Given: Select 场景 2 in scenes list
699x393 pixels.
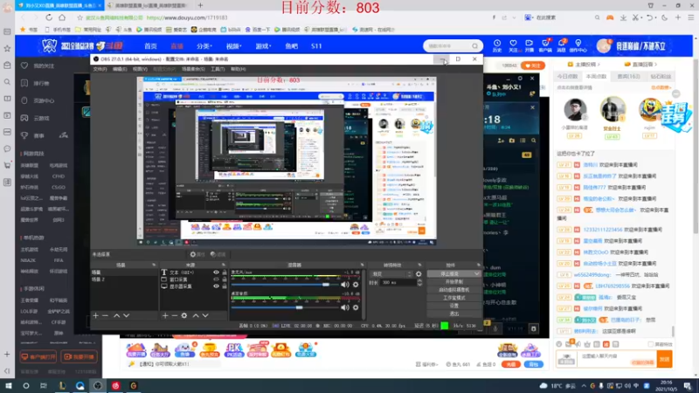Looking at the screenshot, I should tap(123, 279).
